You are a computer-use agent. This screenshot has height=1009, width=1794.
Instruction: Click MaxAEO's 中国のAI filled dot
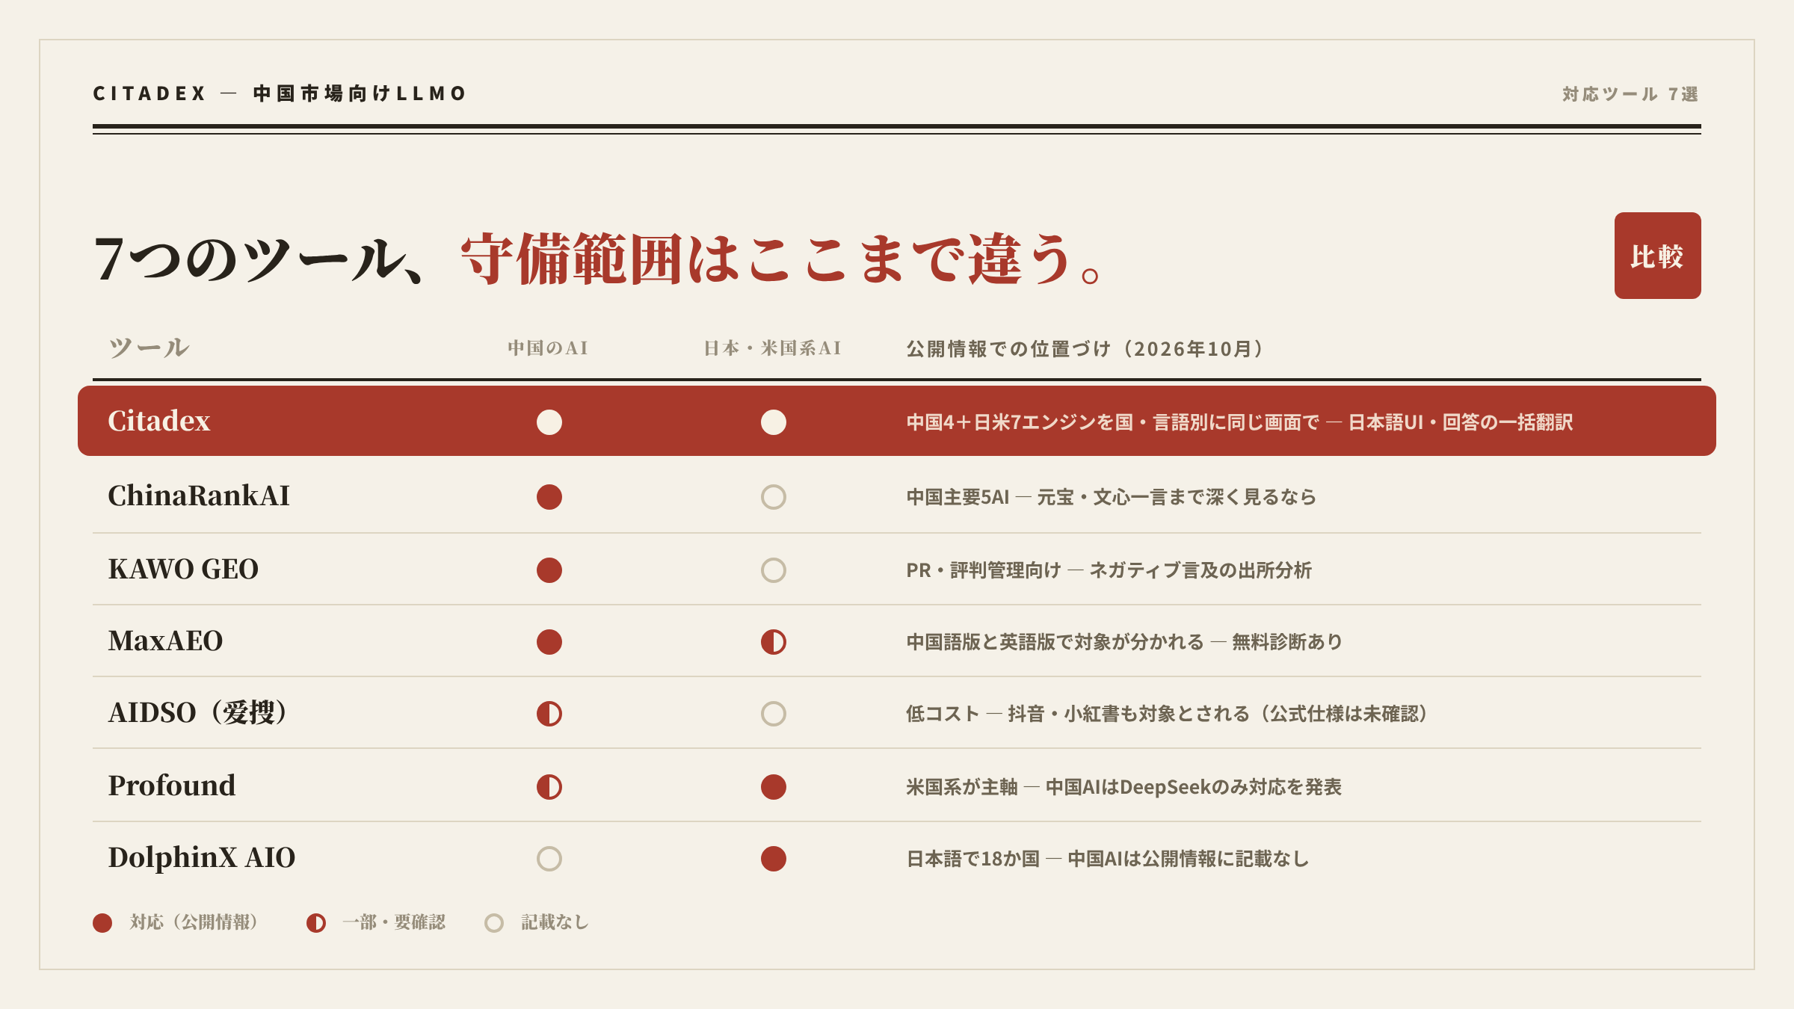pos(549,642)
